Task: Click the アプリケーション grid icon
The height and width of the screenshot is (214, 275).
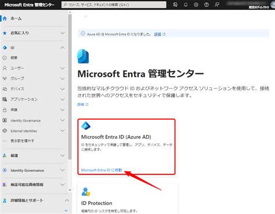Action: (x=5, y=99)
